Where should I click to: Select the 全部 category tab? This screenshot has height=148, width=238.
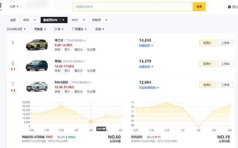click(13, 20)
